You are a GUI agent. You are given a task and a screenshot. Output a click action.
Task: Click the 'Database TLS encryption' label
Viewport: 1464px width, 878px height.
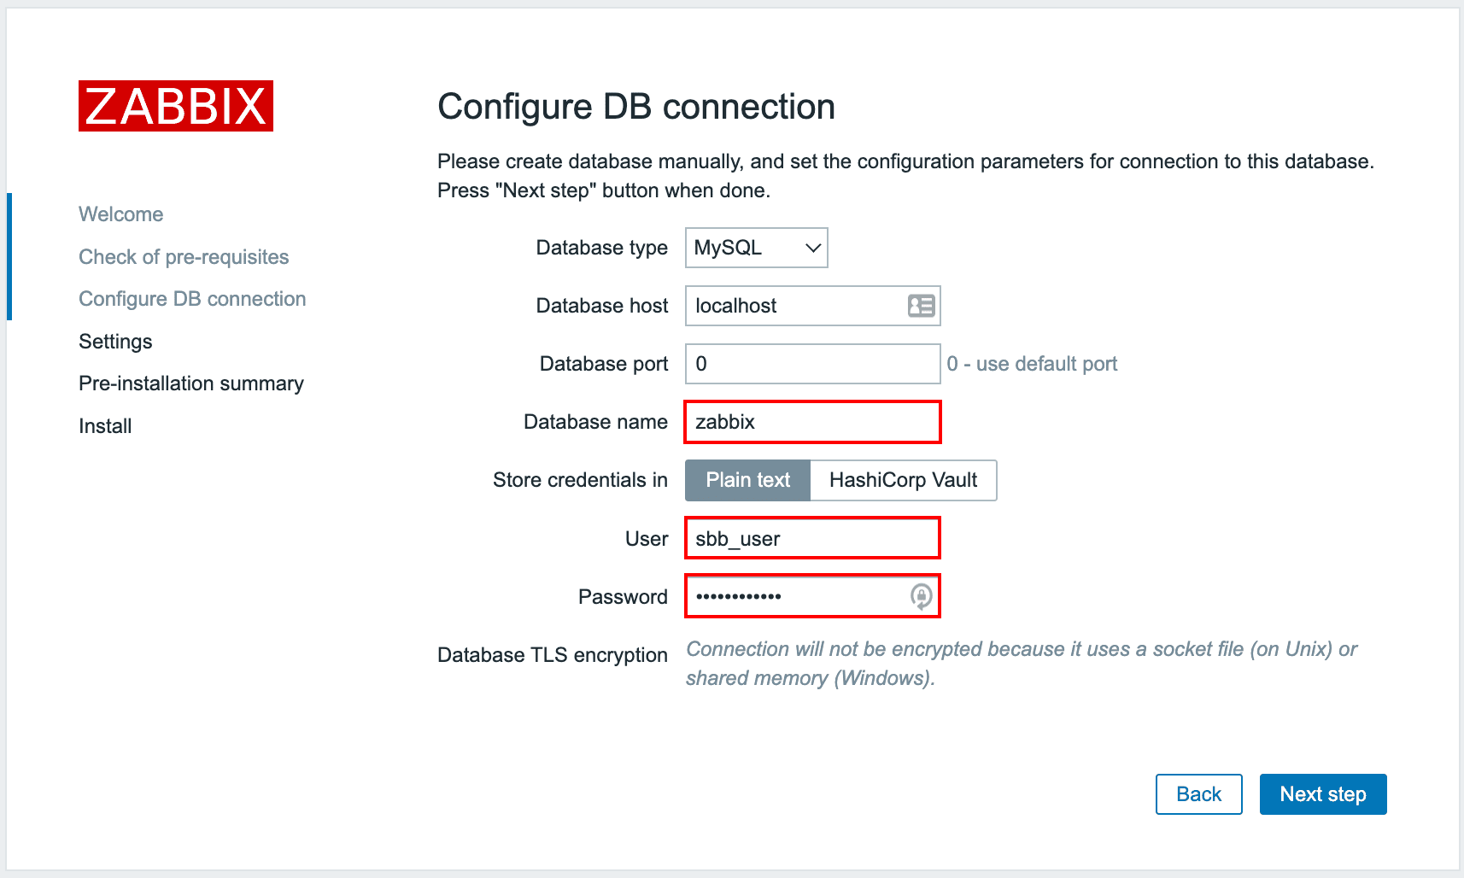(x=553, y=655)
